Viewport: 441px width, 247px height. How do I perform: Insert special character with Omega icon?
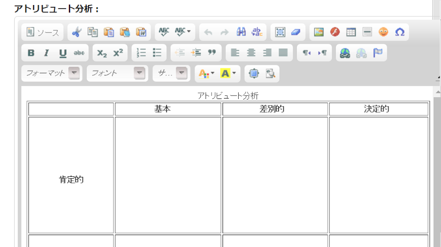(x=400, y=32)
